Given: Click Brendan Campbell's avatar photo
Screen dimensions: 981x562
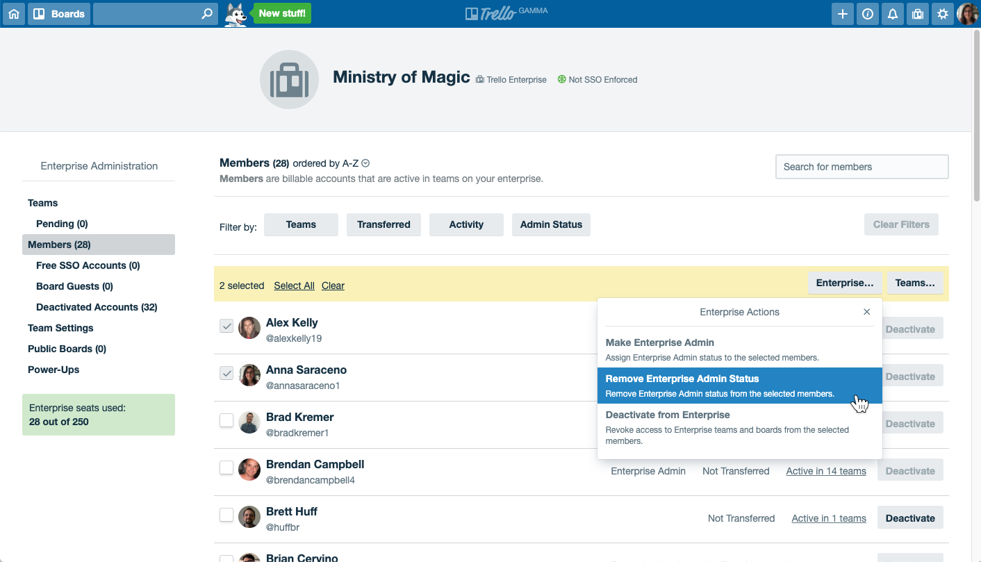Looking at the screenshot, I should 249,470.
